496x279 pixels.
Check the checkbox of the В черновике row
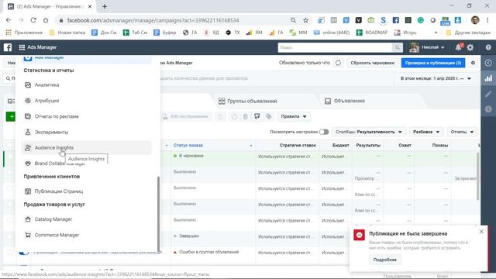(10, 157)
